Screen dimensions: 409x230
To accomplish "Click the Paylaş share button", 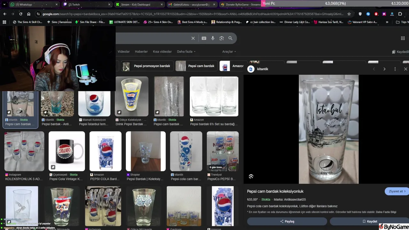I will (x=287, y=221).
